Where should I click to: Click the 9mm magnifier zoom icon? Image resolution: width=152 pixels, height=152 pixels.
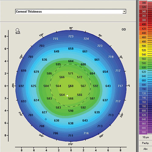18,31
